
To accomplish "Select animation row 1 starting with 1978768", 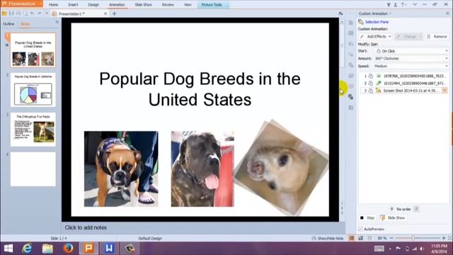I will tap(404, 76).
